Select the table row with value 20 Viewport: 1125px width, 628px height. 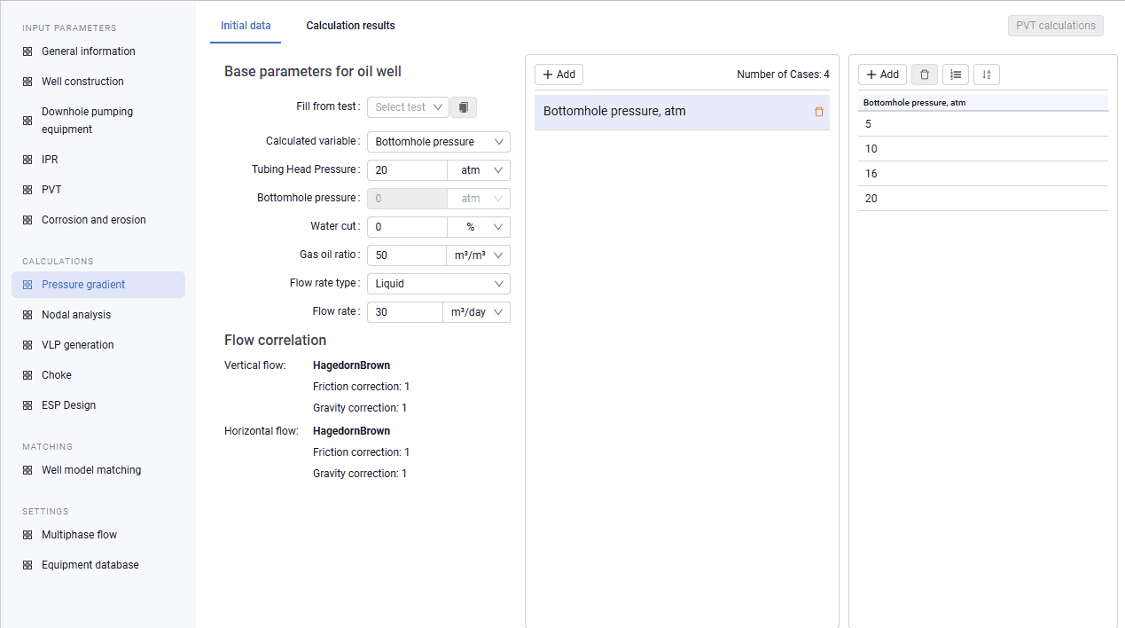coord(983,199)
